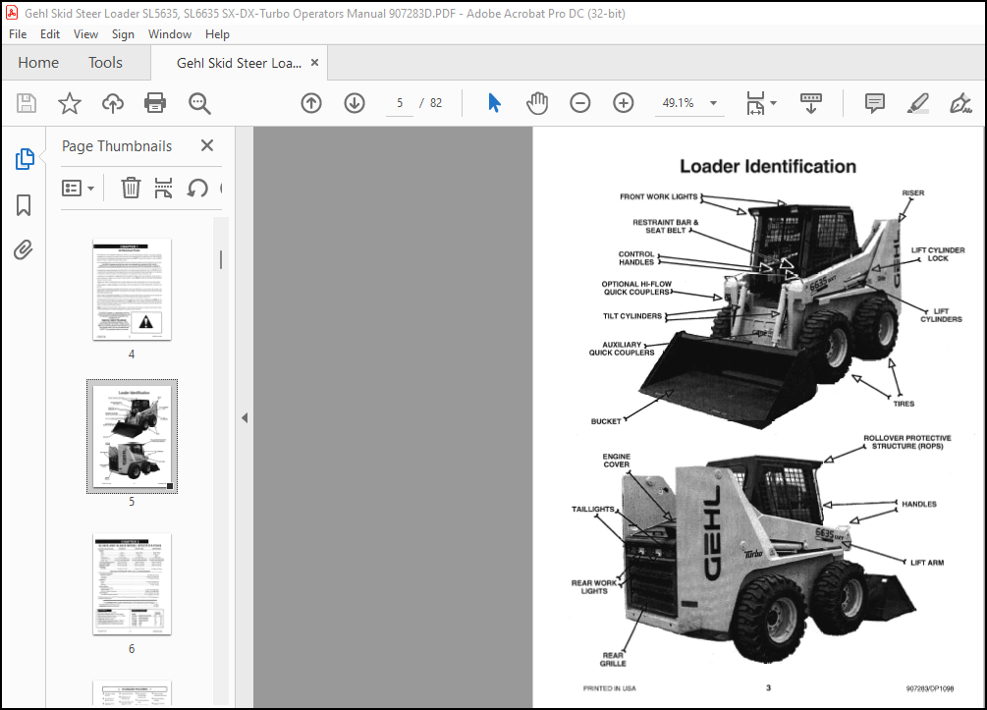Click the FRONT WORK LIGHTS label

[658, 196]
